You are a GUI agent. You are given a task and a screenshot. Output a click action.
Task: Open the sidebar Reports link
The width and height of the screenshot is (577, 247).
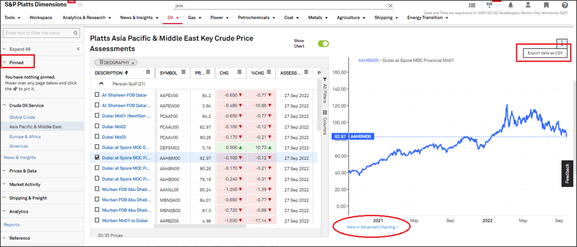pos(11,225)
